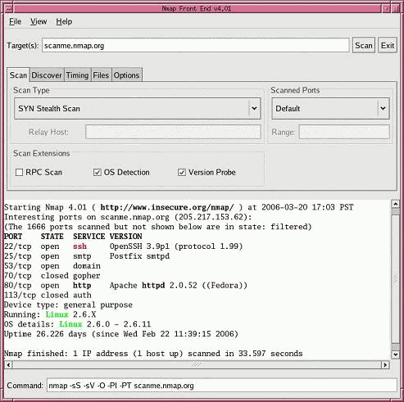Viewport: 404px width, 402px height.
Task: Click the horizontal scrollbar right arrow
Action: (385, 364)
